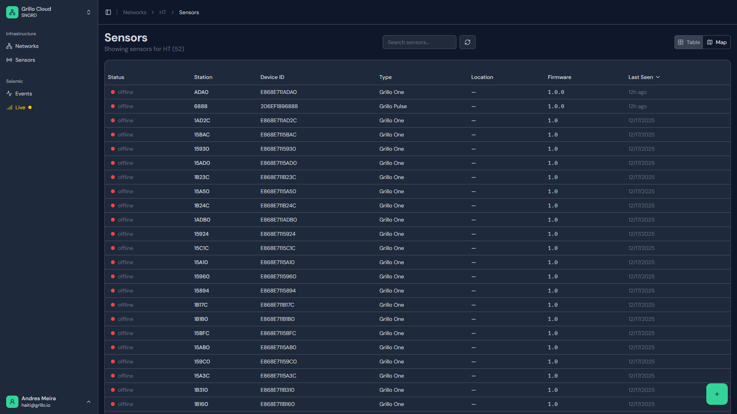Open the Grillo Cloud workspace switcher
The height and width of the screenshot is (414, 737).
click(89, 12)
